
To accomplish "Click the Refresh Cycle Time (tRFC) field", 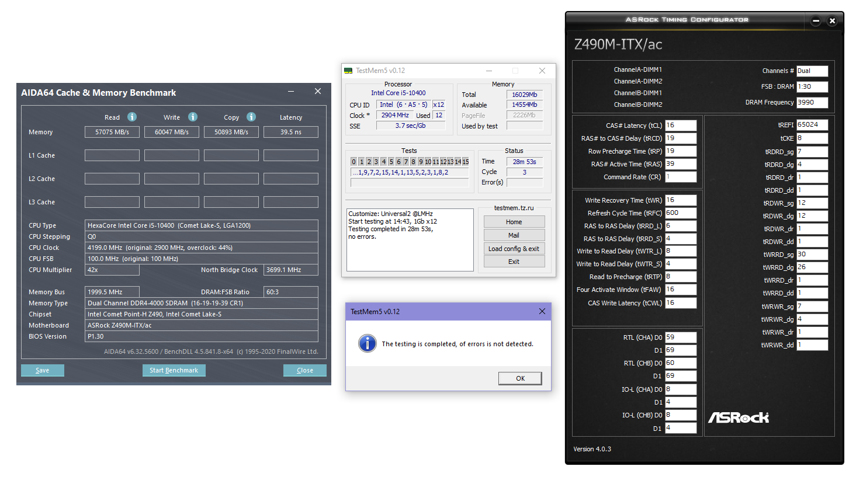I will point(681,213).
